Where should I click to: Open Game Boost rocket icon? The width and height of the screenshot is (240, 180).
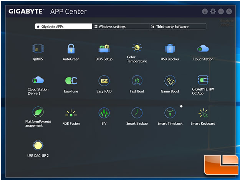[170, 81]
